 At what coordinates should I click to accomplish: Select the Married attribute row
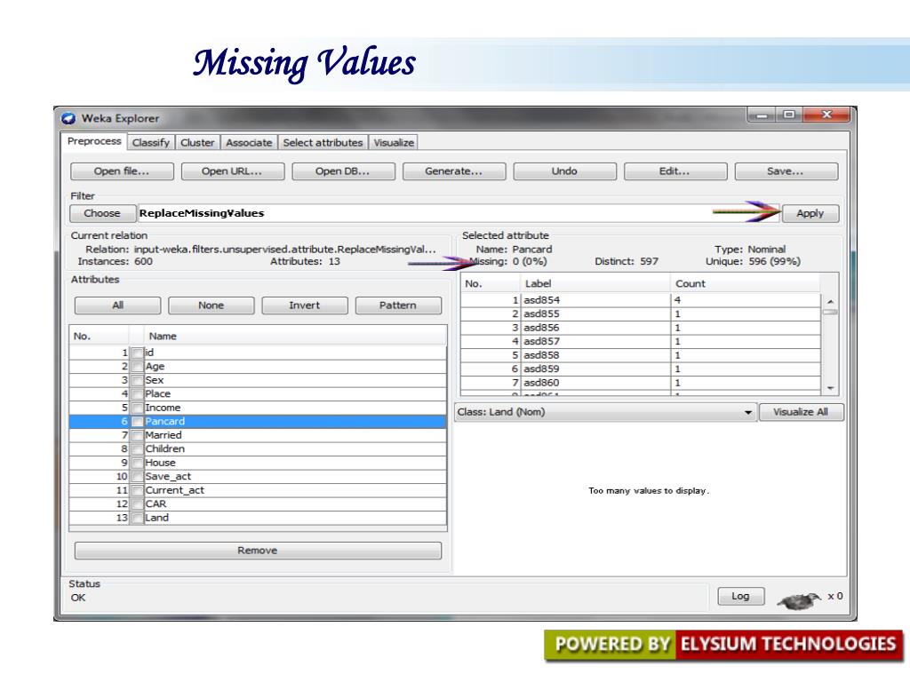[258, 435]
